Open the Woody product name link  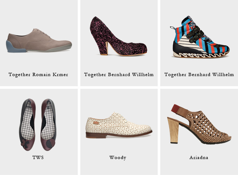coord(118,158)
